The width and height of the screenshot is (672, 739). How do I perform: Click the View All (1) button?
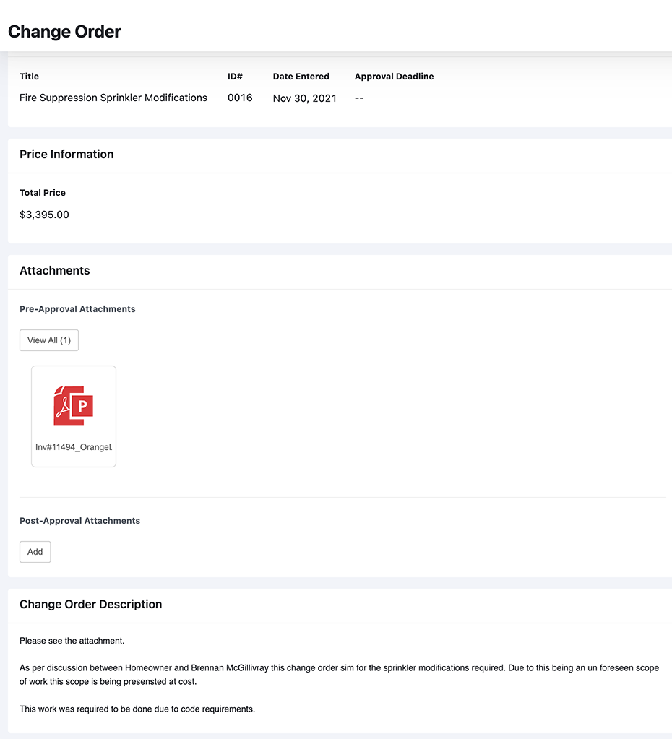[49, 340]
